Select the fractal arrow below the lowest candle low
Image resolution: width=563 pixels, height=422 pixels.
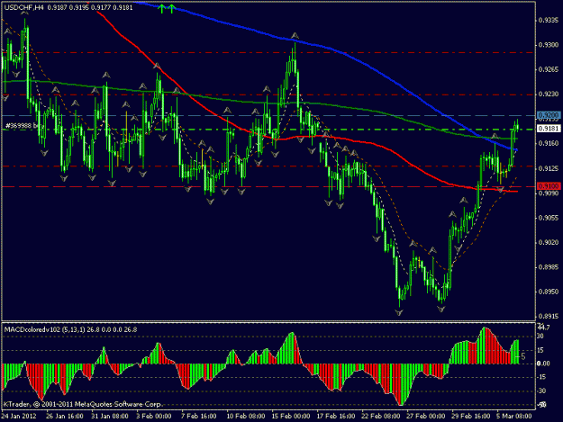399,313
